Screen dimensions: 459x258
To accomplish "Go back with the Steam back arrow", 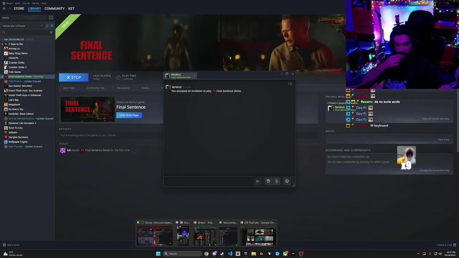I will pos(4,9).
